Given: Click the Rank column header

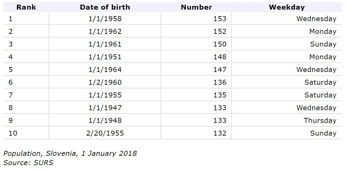Looking at the screenshot, I should pyautogui.click(x=26, y=7).
